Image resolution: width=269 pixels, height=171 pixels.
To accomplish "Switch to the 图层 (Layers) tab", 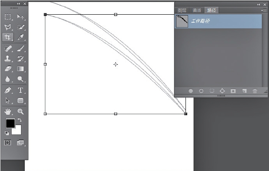I will [x=182, y=11].
